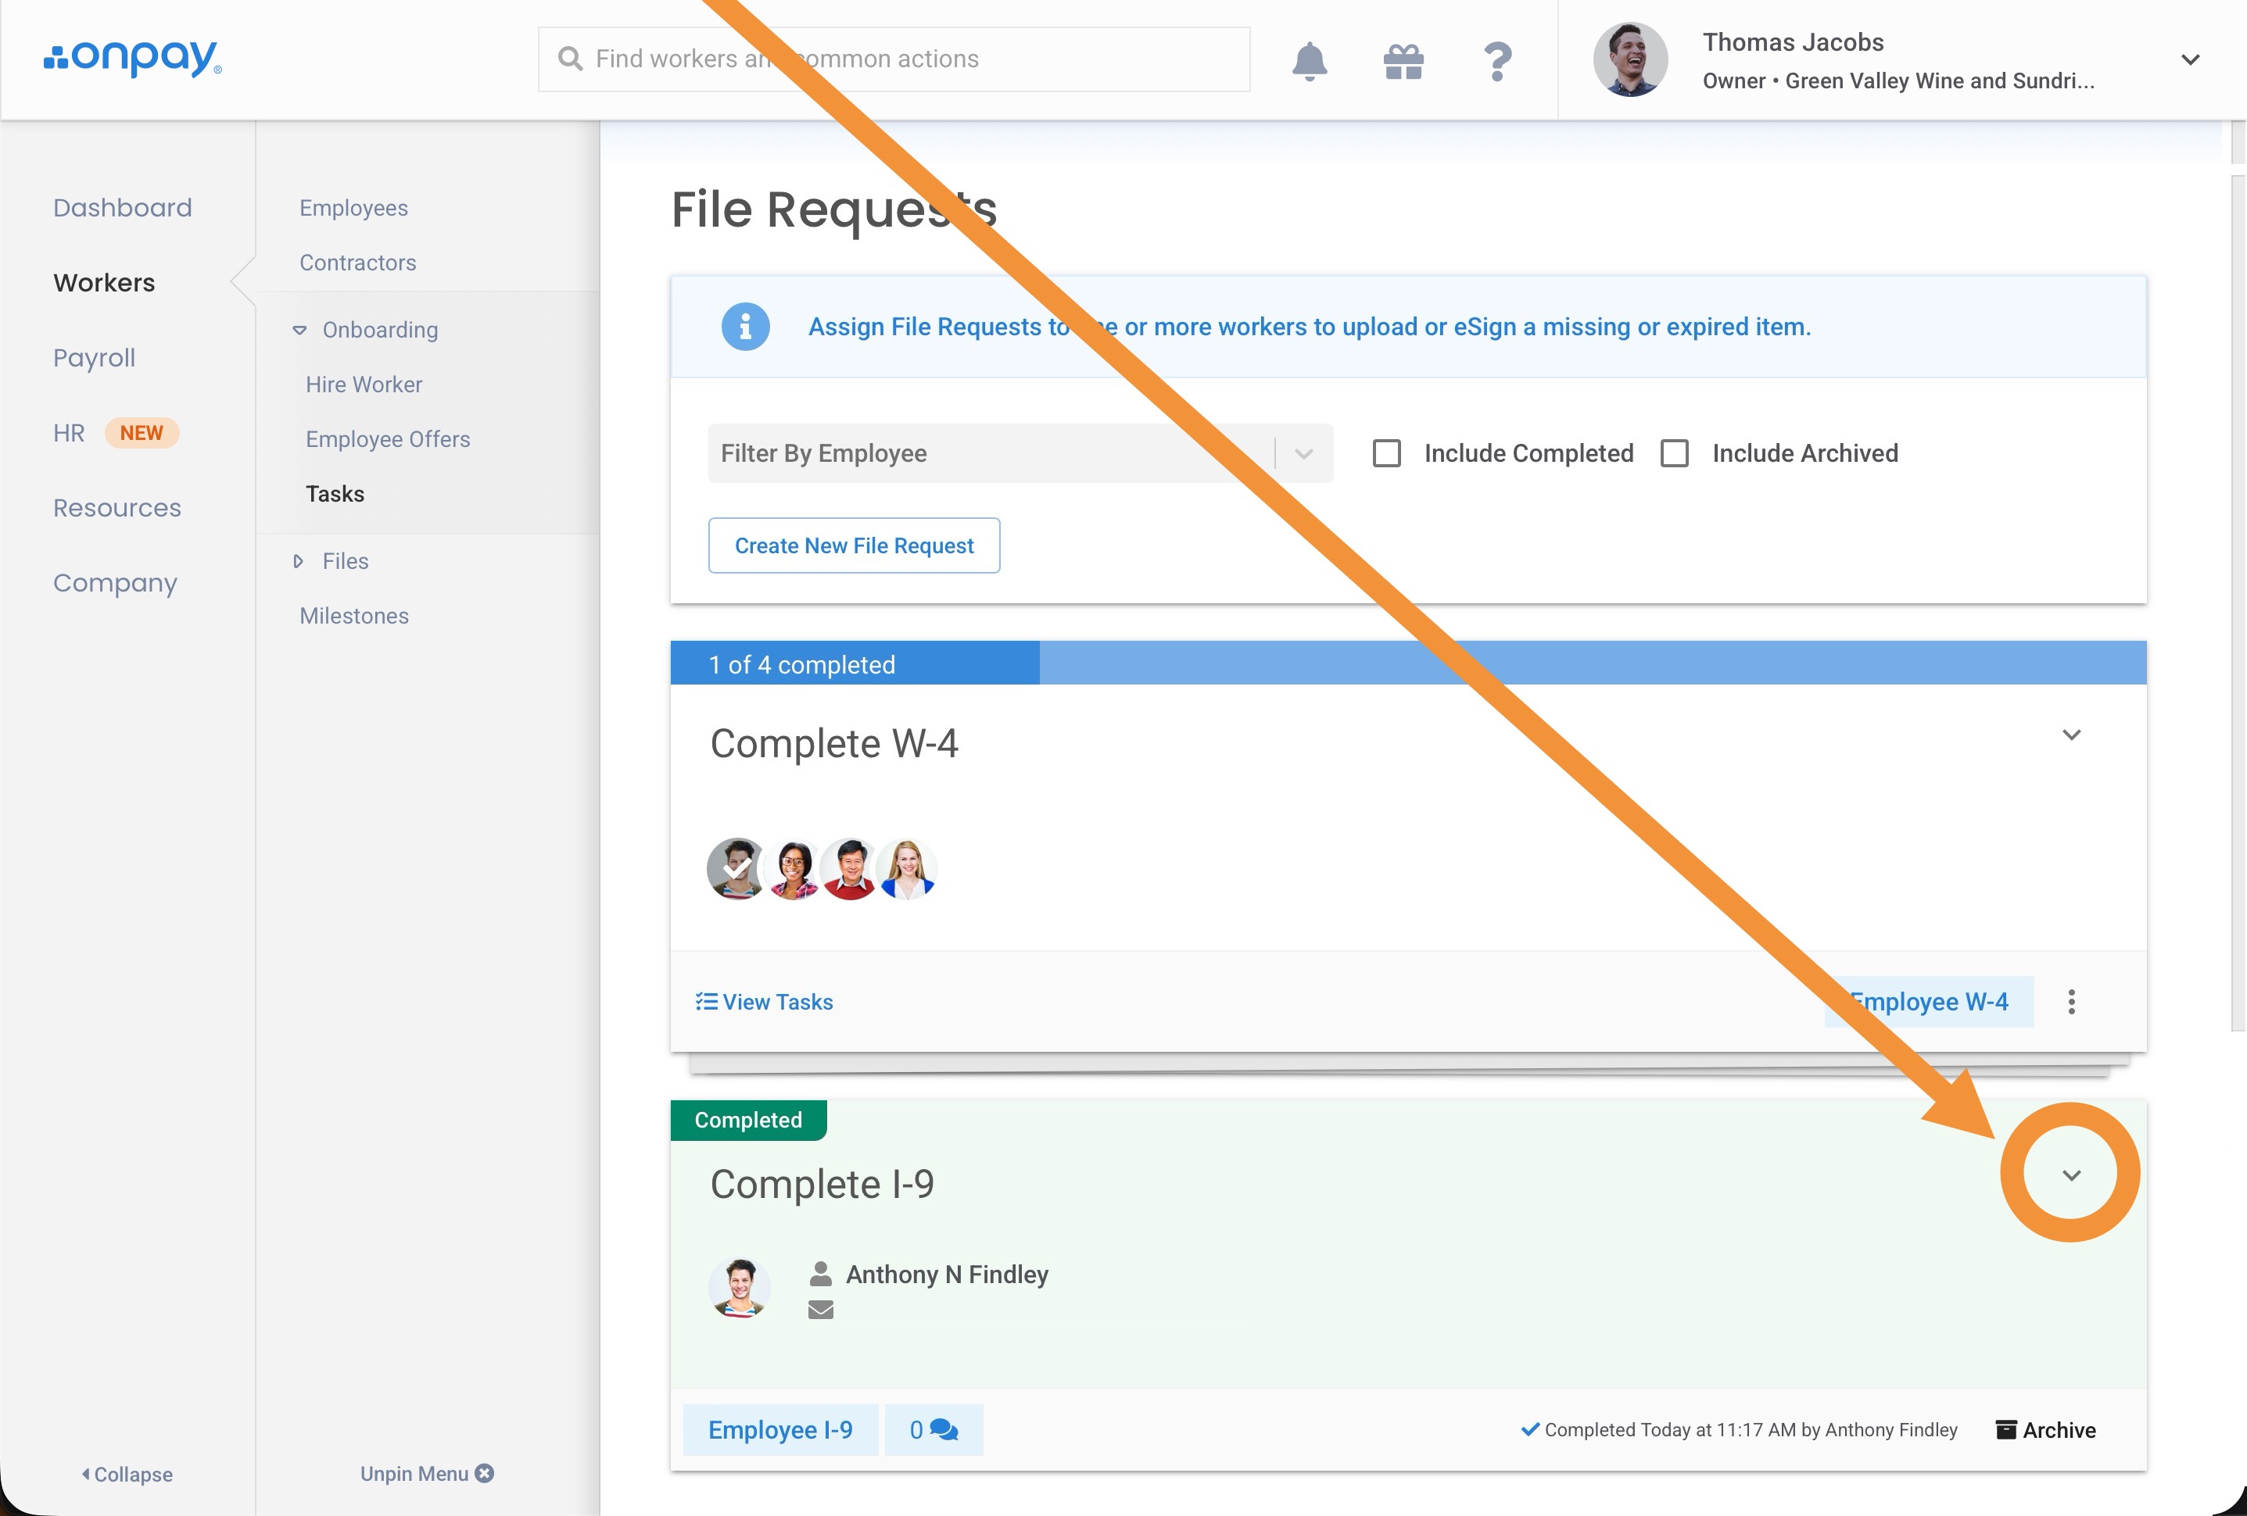Click the onpay logo
The height and width of the screenshot is (1516, 2247).
[132, 58]
